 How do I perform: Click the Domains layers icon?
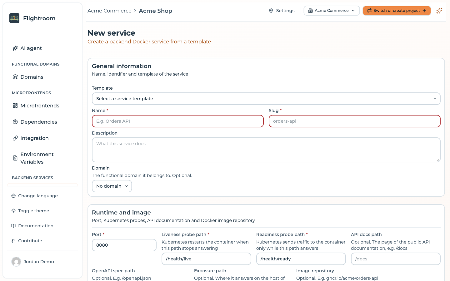point(15,77)
